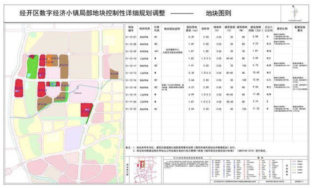Select the 容积率 column header
This screenshot has height=188, width=315.
click(205, 29)
